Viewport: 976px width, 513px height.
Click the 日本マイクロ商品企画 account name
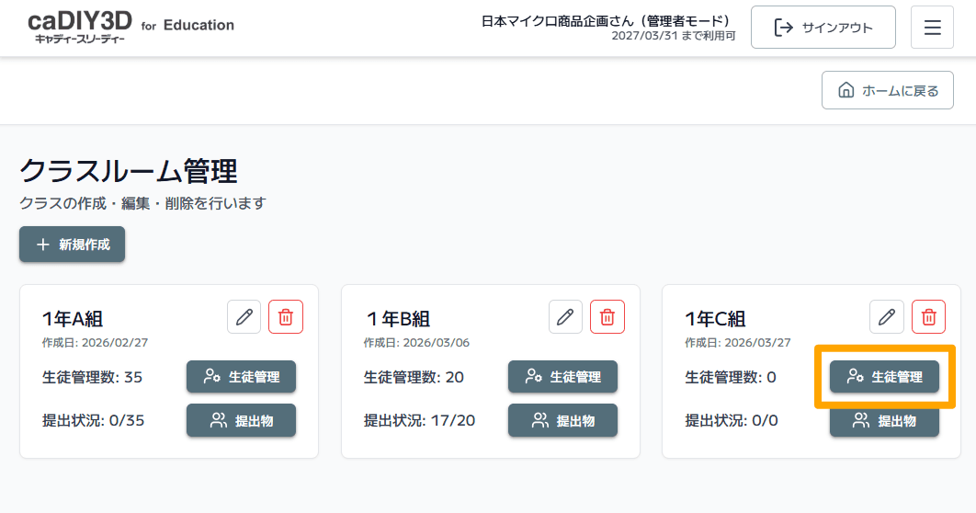pyautogui.click(x=606, y=20)
